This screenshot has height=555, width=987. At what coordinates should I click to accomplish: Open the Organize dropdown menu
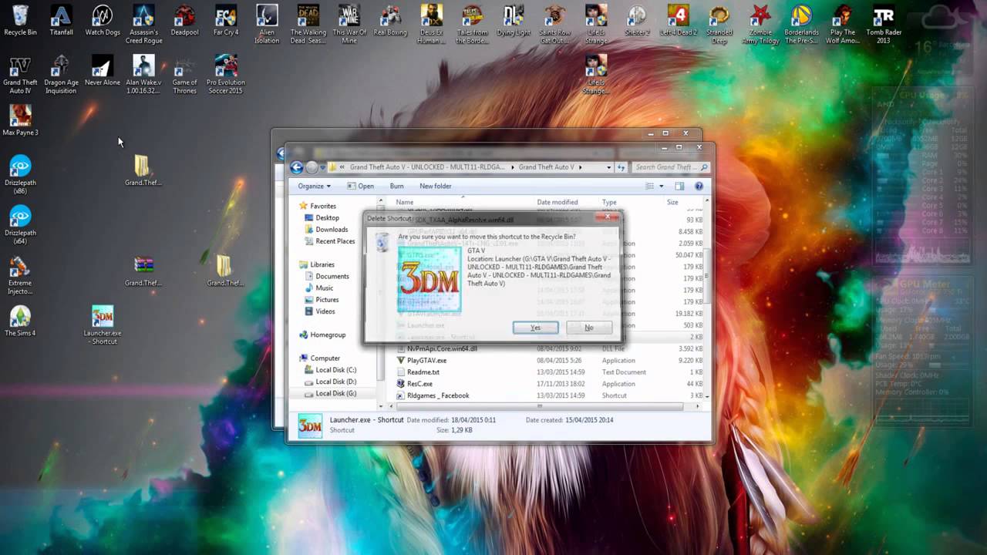click(x=314, y=186)
